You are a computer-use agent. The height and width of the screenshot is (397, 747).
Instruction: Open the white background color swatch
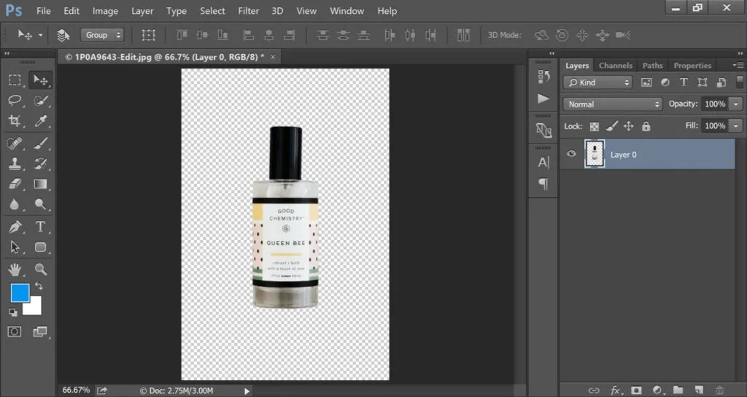tap(34, 308)
